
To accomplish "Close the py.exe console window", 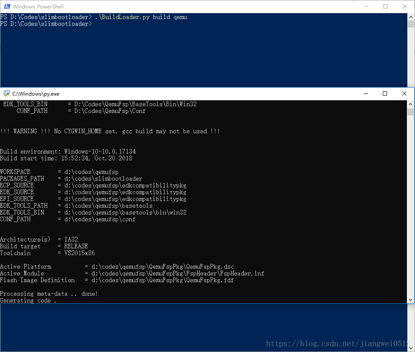I will [404, 93].
